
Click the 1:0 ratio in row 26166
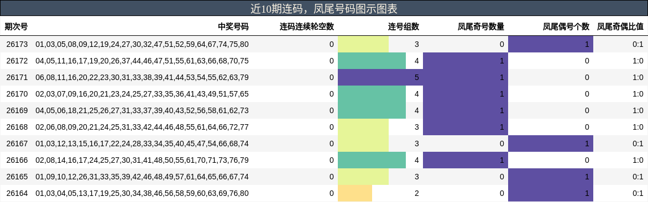pyautogui.click(x=638, y=160)
